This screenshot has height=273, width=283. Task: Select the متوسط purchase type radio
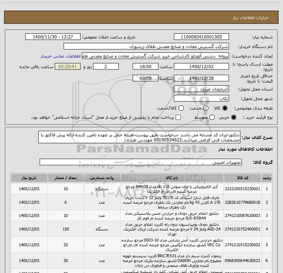click(x=212, y=117)
